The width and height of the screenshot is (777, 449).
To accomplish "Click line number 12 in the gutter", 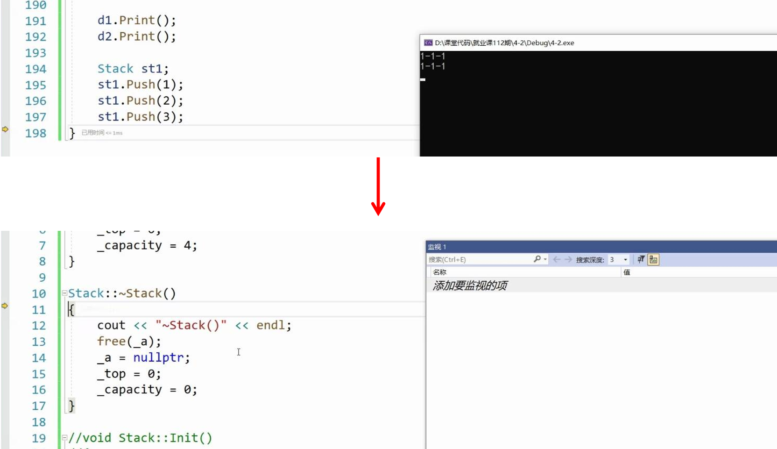I will 39,326.
